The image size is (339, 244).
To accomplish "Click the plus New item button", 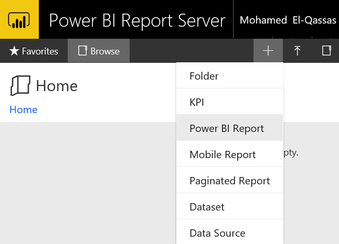I will 268,51.
